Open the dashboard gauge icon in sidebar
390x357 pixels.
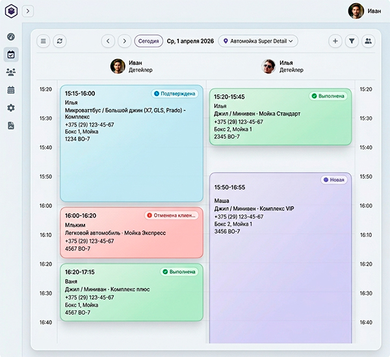coord(11,36)
